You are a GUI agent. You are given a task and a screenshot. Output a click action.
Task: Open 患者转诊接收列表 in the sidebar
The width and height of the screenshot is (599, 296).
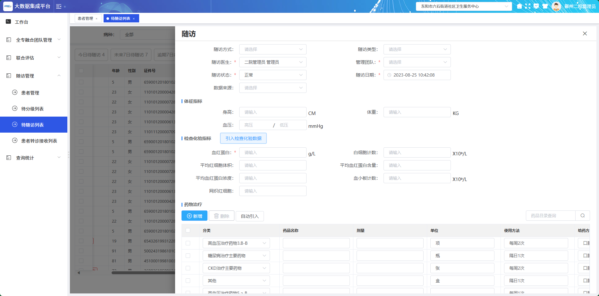[34, 141]
